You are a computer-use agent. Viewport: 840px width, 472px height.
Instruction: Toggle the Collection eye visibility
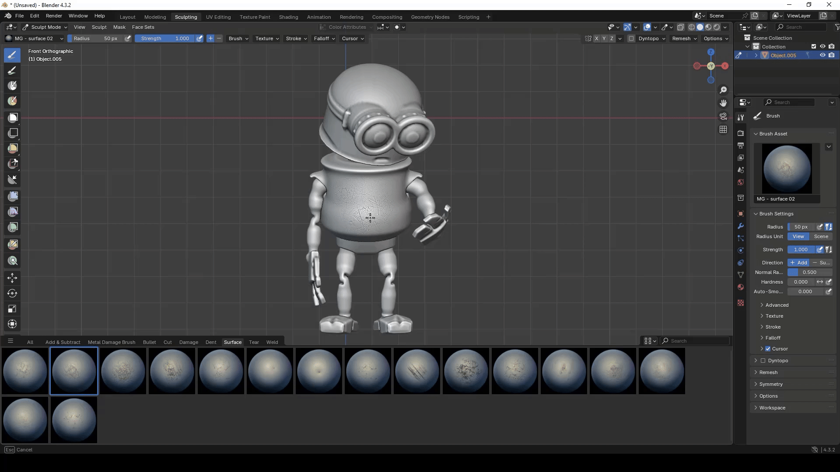coord(822,46)
